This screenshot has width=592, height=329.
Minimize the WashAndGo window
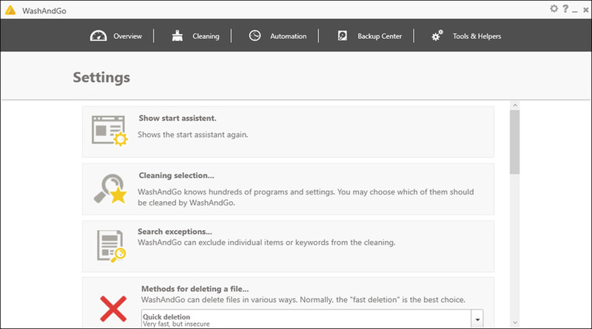575,10
